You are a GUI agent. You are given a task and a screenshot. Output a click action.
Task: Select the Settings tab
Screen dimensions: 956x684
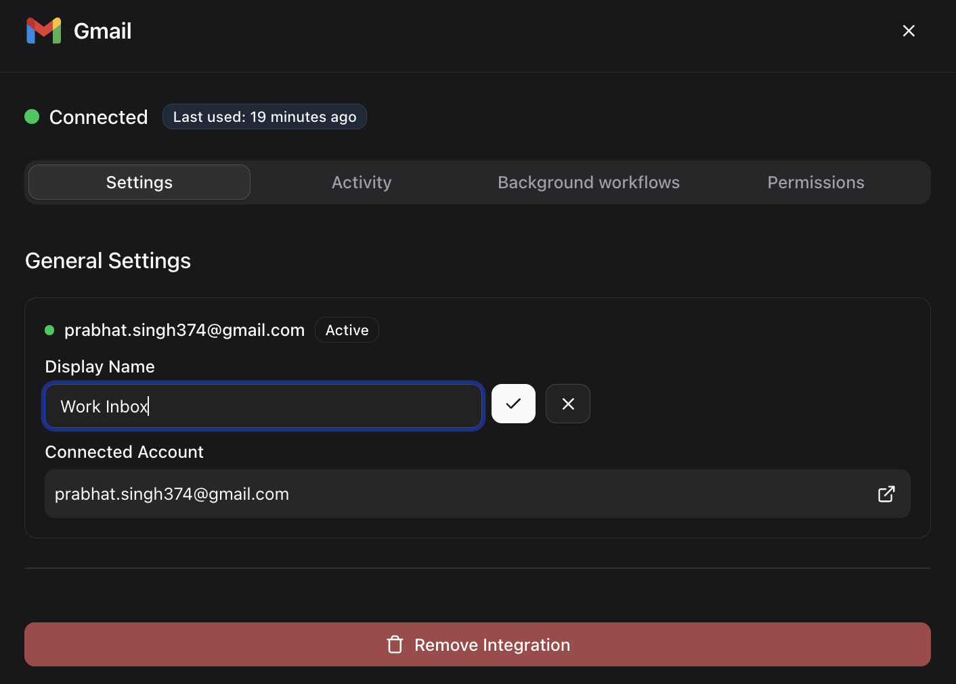point(138,182)
